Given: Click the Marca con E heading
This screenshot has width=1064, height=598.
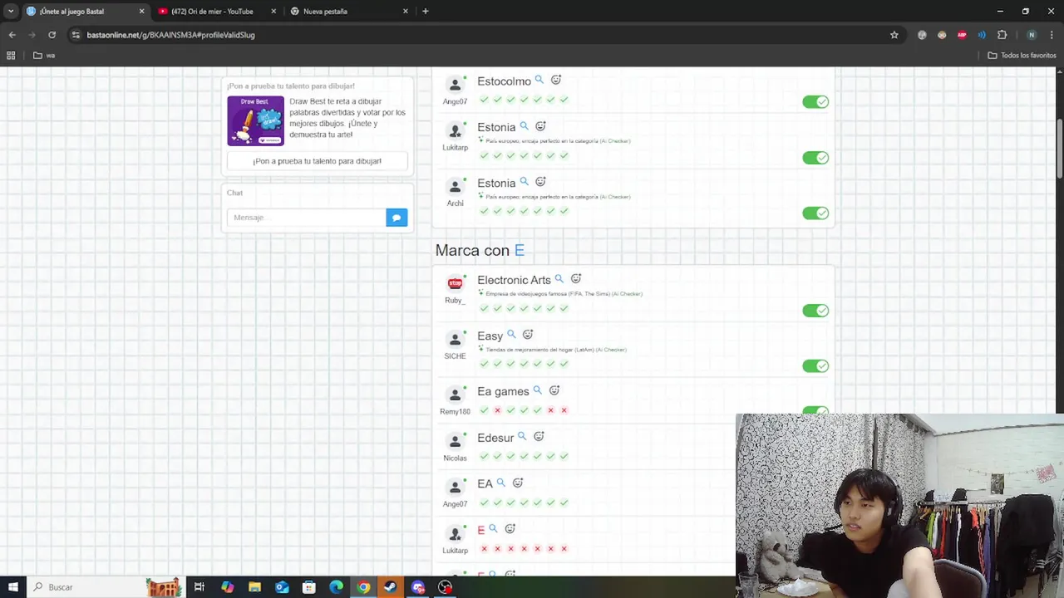Looking at the screenshot, I should pyautogui.click(x=480, y=250).
